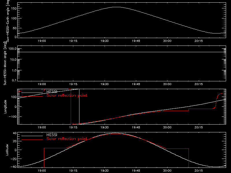Select 'Solar reflection point' legend in Latitude plot

(x=67, y=139)
